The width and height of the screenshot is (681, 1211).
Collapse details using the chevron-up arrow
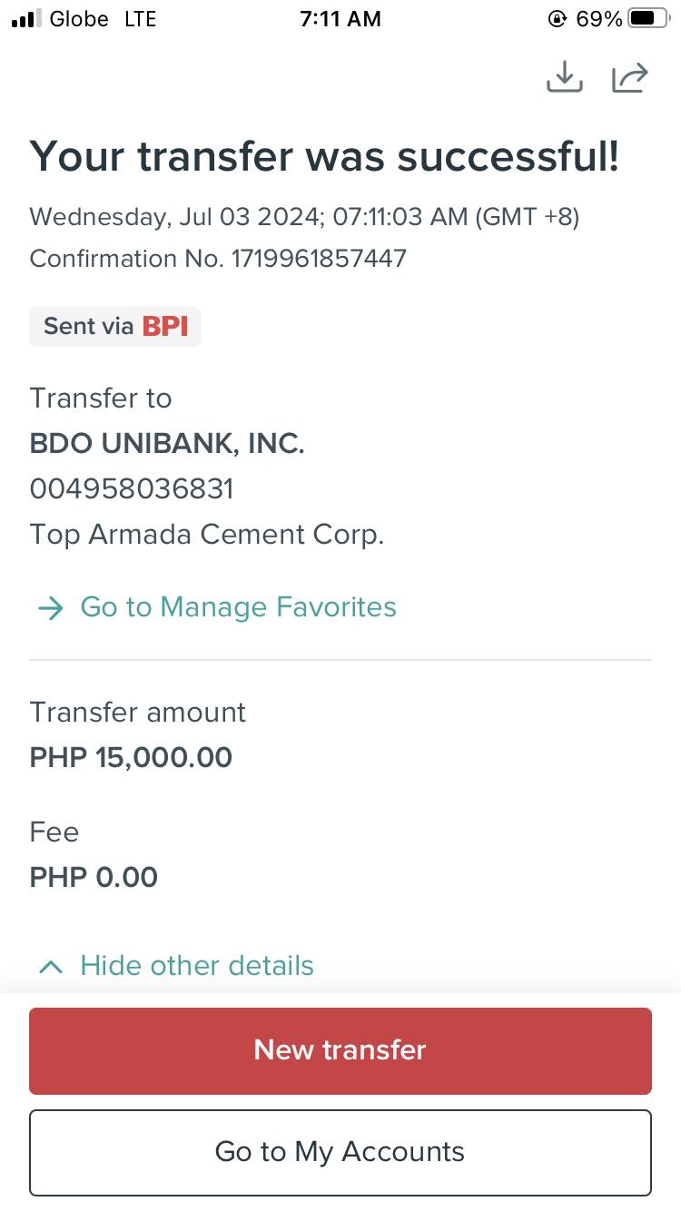51,967
